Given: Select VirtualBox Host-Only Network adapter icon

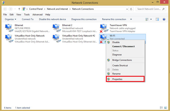Looking at the screenshot, I should (9, 39).
